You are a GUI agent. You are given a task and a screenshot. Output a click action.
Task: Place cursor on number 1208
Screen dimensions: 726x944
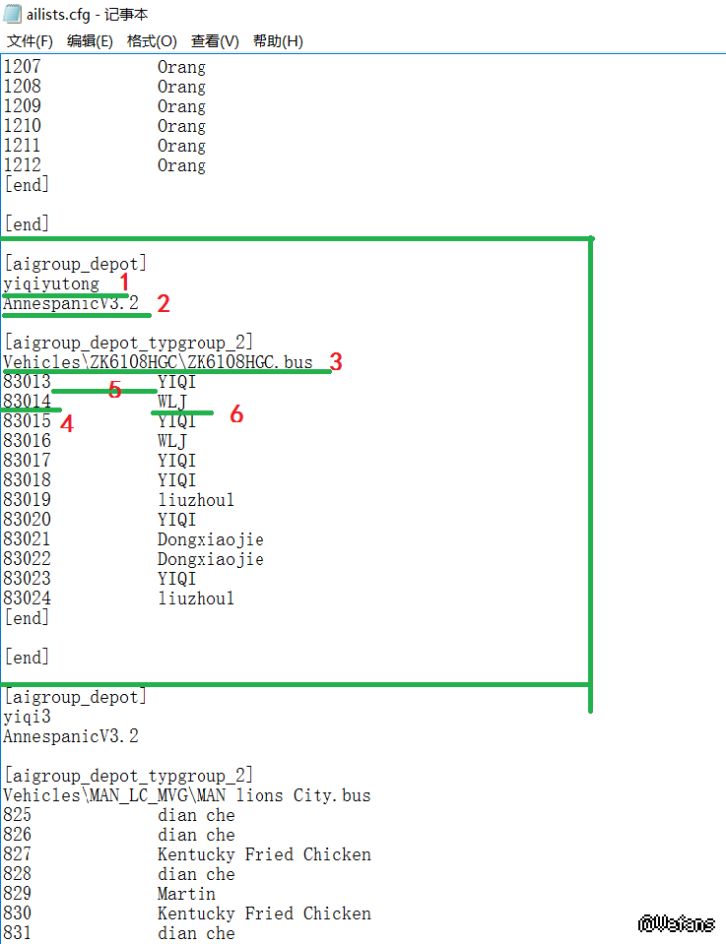[23, 86]
